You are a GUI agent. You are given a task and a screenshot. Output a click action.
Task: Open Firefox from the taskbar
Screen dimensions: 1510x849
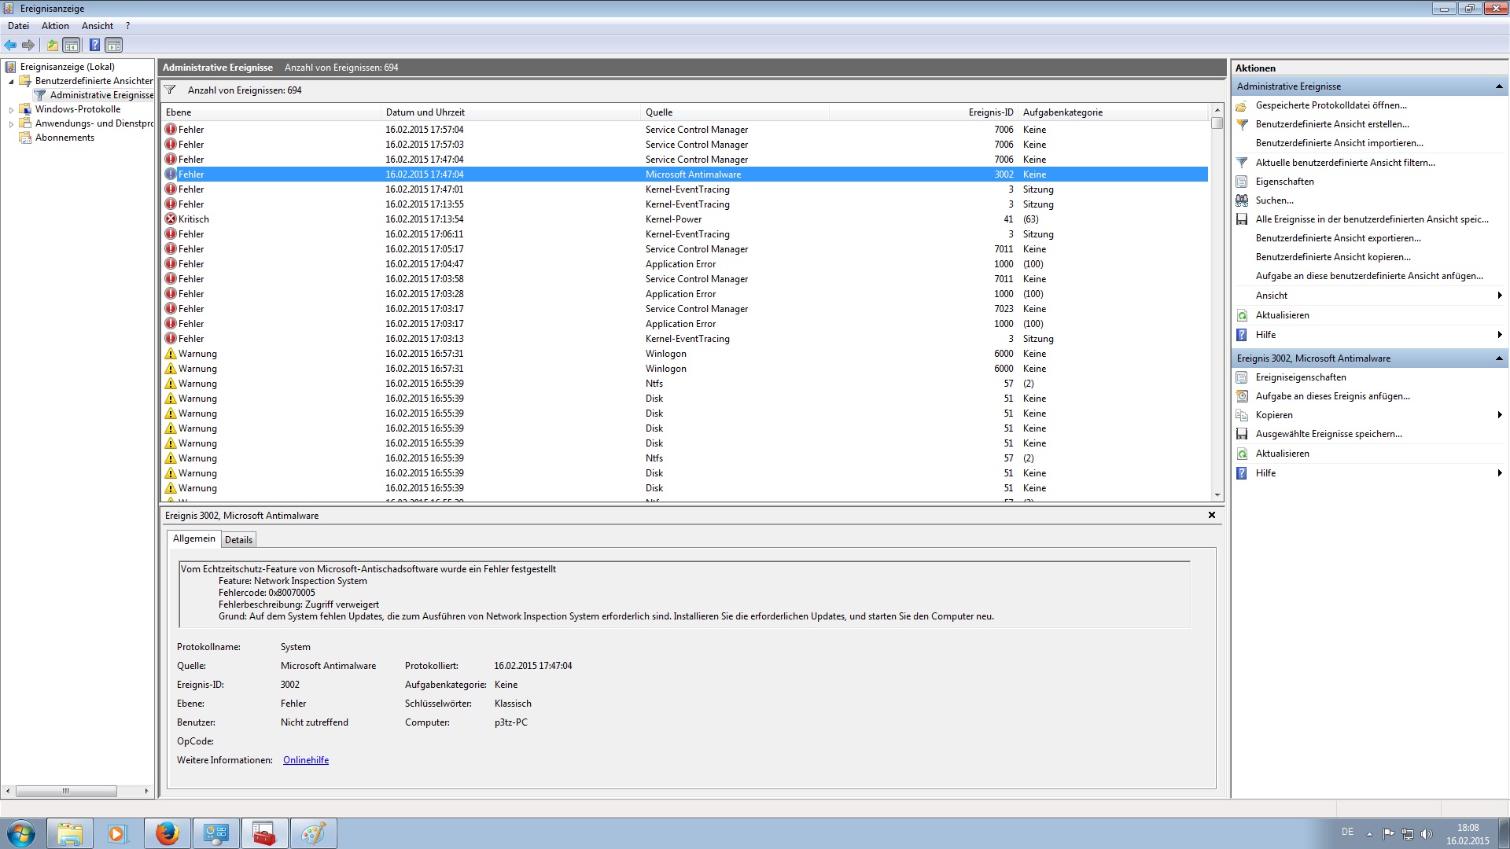(x=167, y=833)
